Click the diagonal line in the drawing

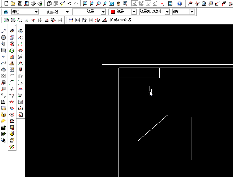pos(153,128)
